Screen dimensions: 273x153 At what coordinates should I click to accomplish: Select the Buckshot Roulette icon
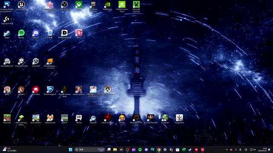pos(151,119)
